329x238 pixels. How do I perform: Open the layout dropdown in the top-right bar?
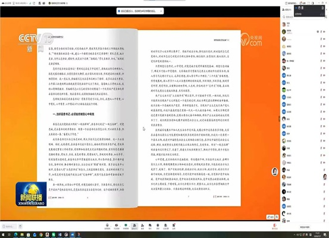(291, 3)
